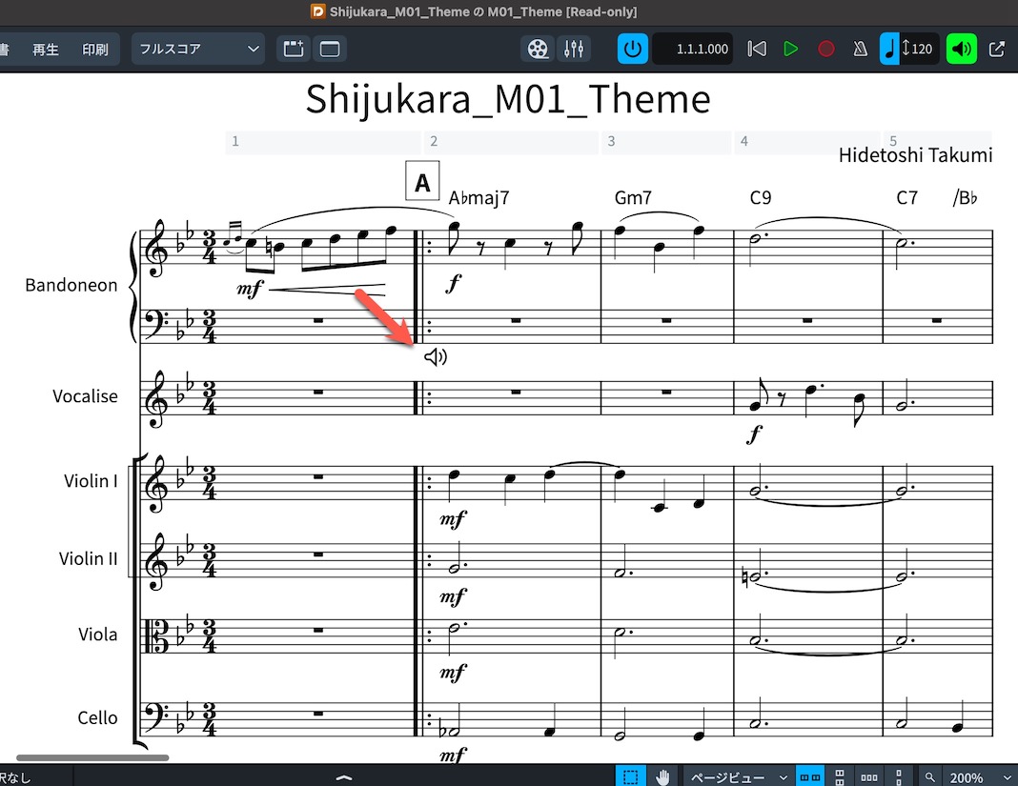This screenshot has height=786, width=1018.
Task: Select the A♭maj7 chord symbol
Action: click(x=479, y=197)
